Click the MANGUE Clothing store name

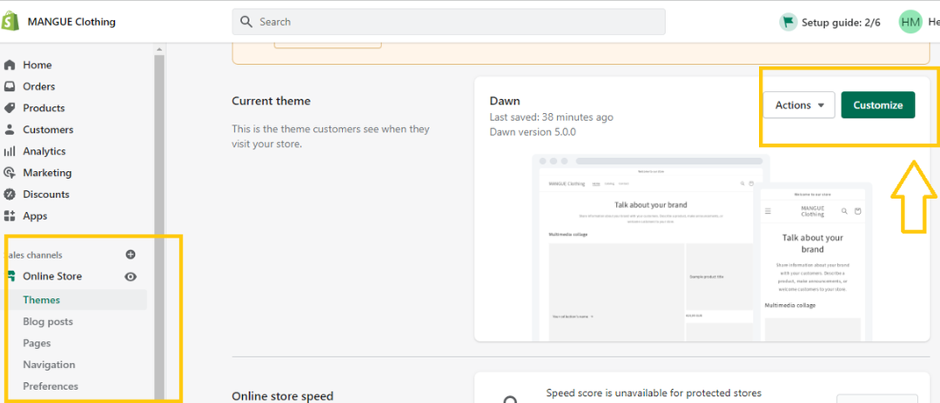(71, 22)
